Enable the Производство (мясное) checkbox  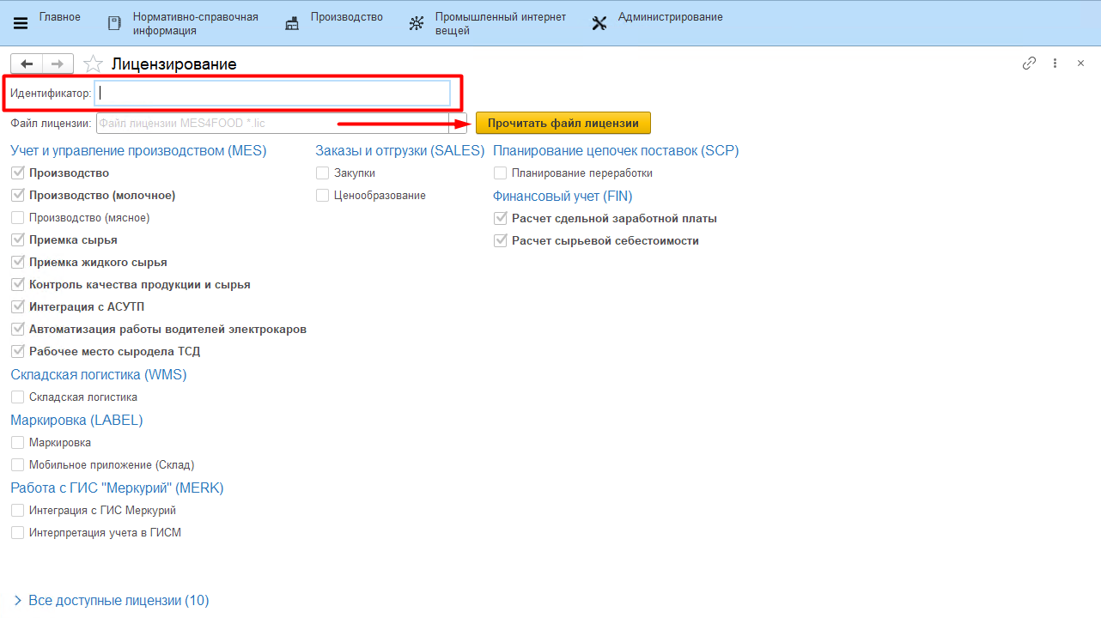(x=18, y=218)
